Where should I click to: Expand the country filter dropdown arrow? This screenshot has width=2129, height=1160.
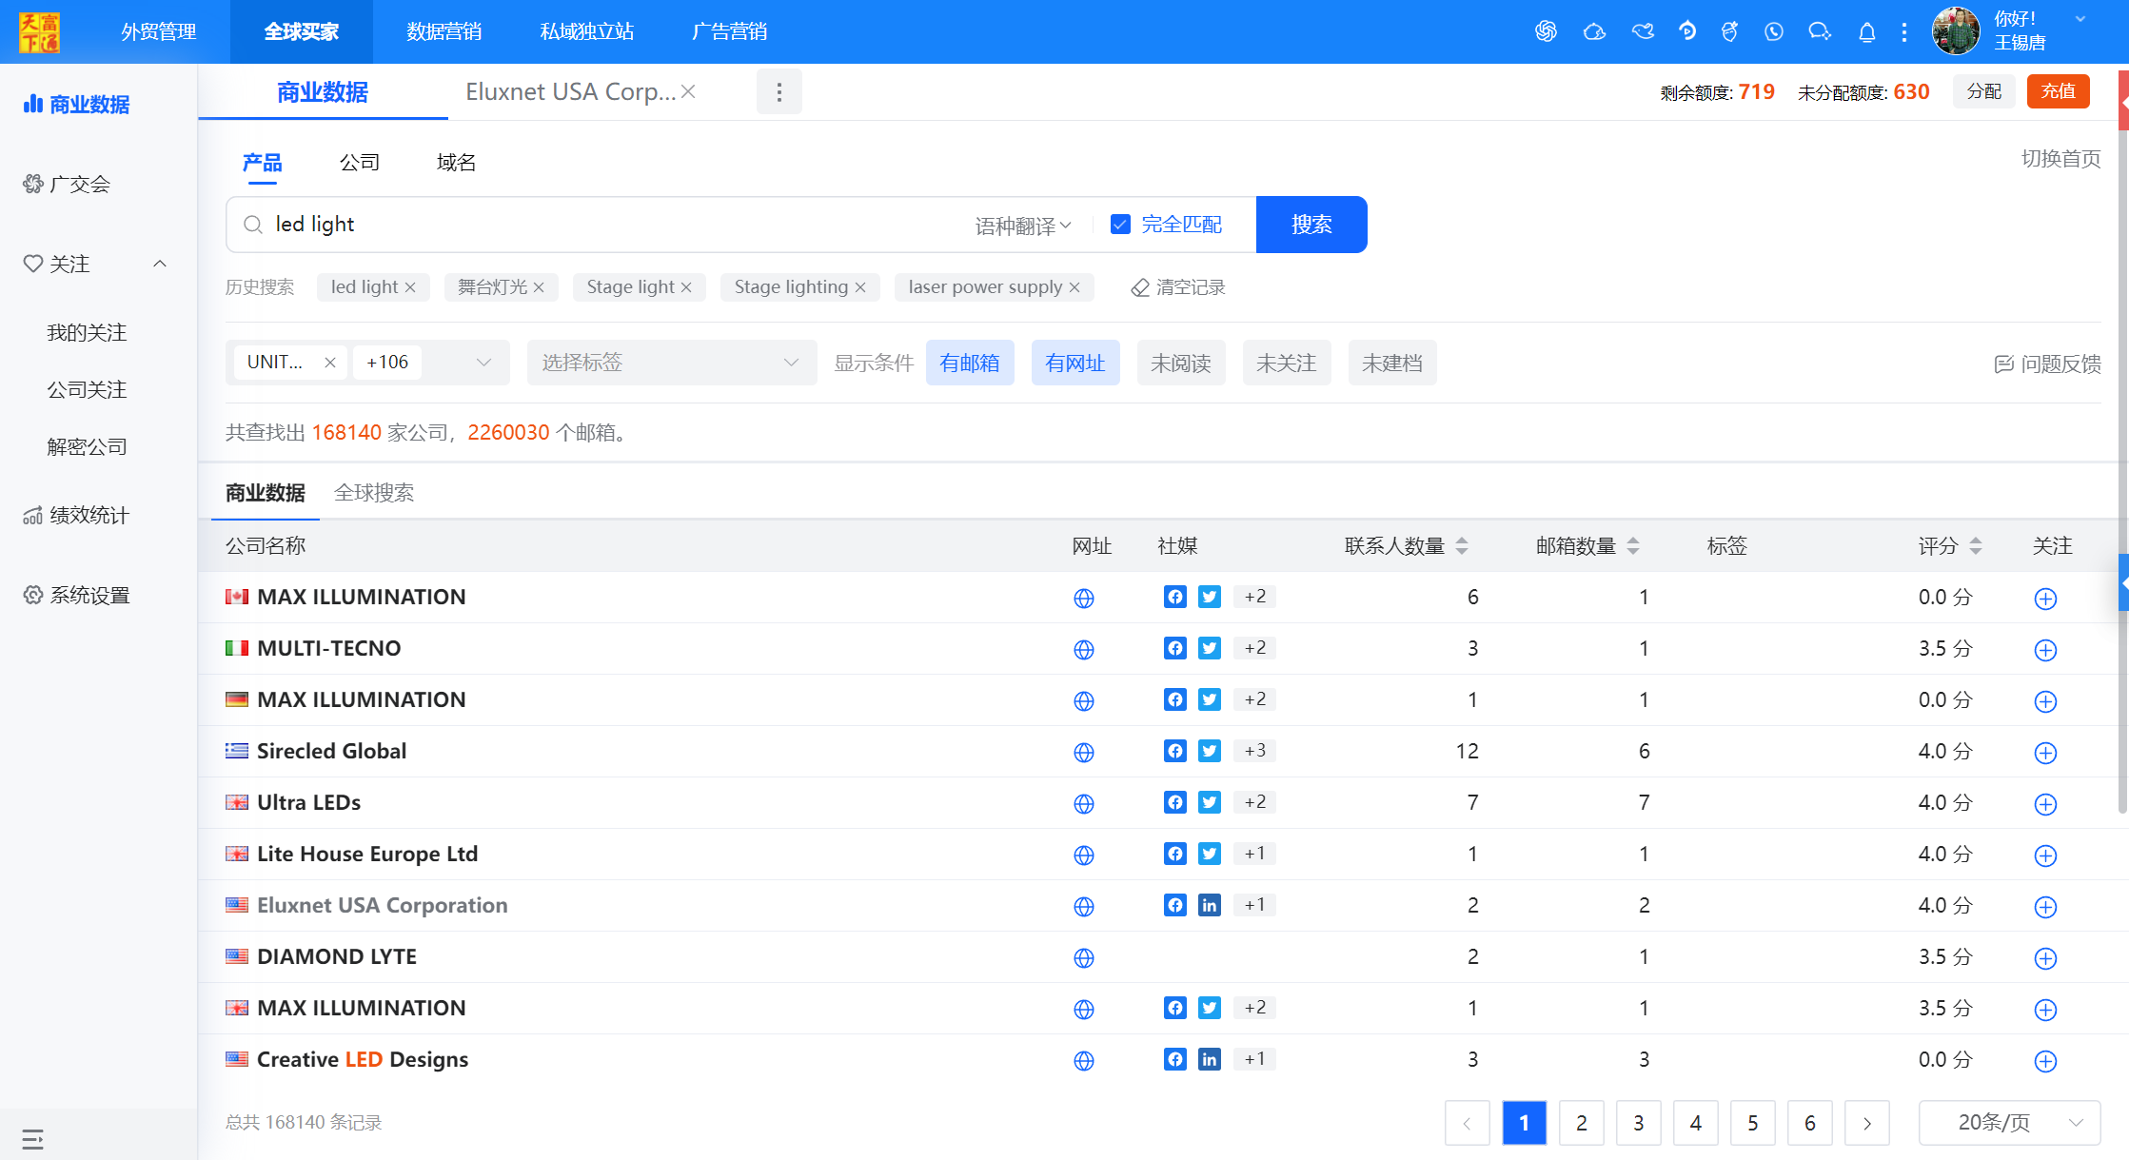(x=483, y=363)
